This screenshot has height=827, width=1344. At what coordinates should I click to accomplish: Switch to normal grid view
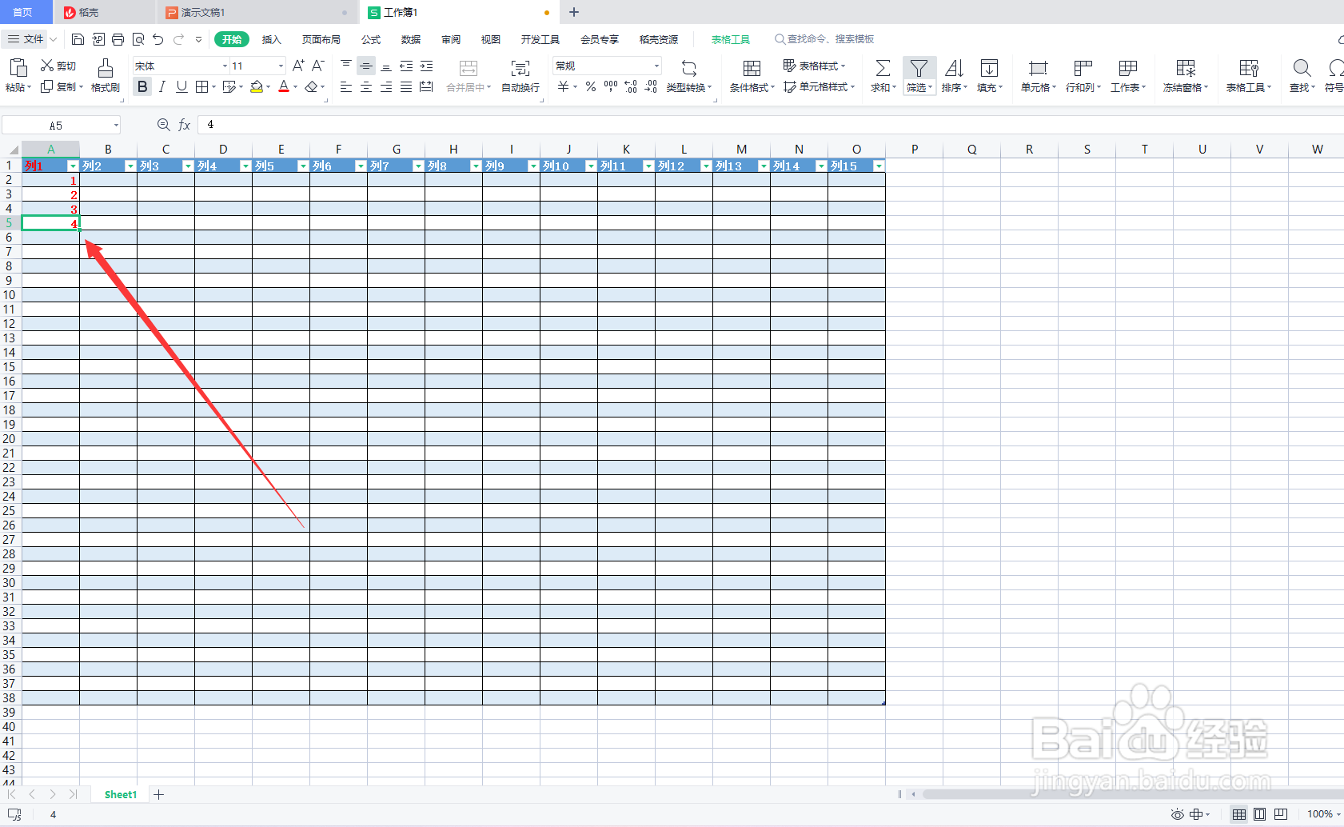[x=1239, y=814]
